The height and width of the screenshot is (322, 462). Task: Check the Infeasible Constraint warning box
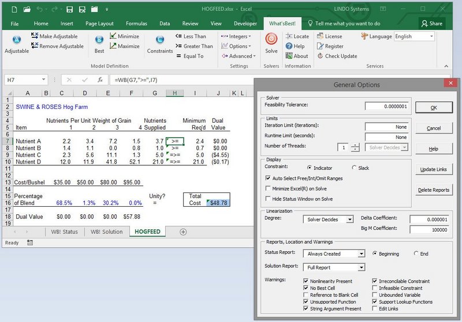375,288
